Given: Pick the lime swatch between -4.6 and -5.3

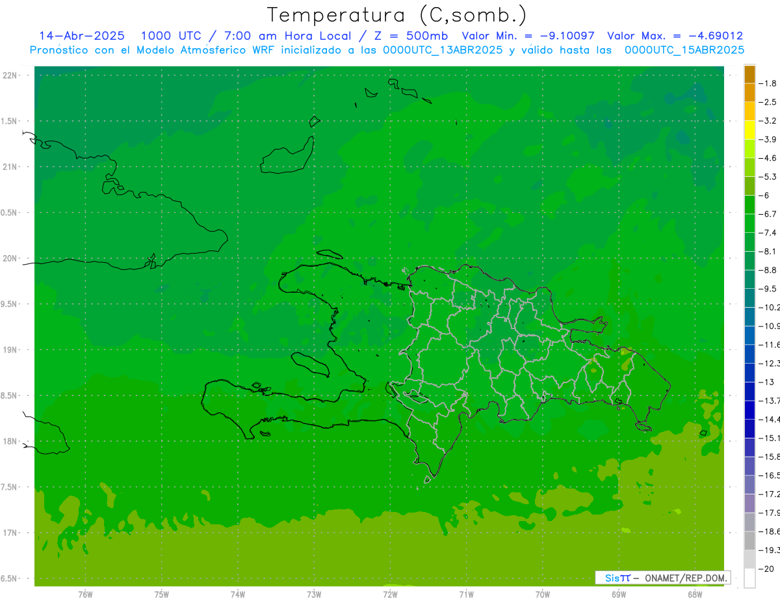Looking at the screenshot, I should click(750, 168).
